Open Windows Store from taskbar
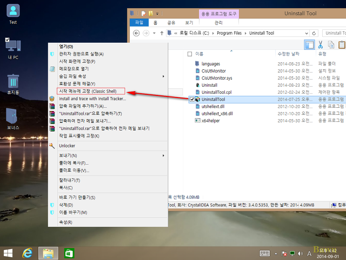 pos(69,253)
